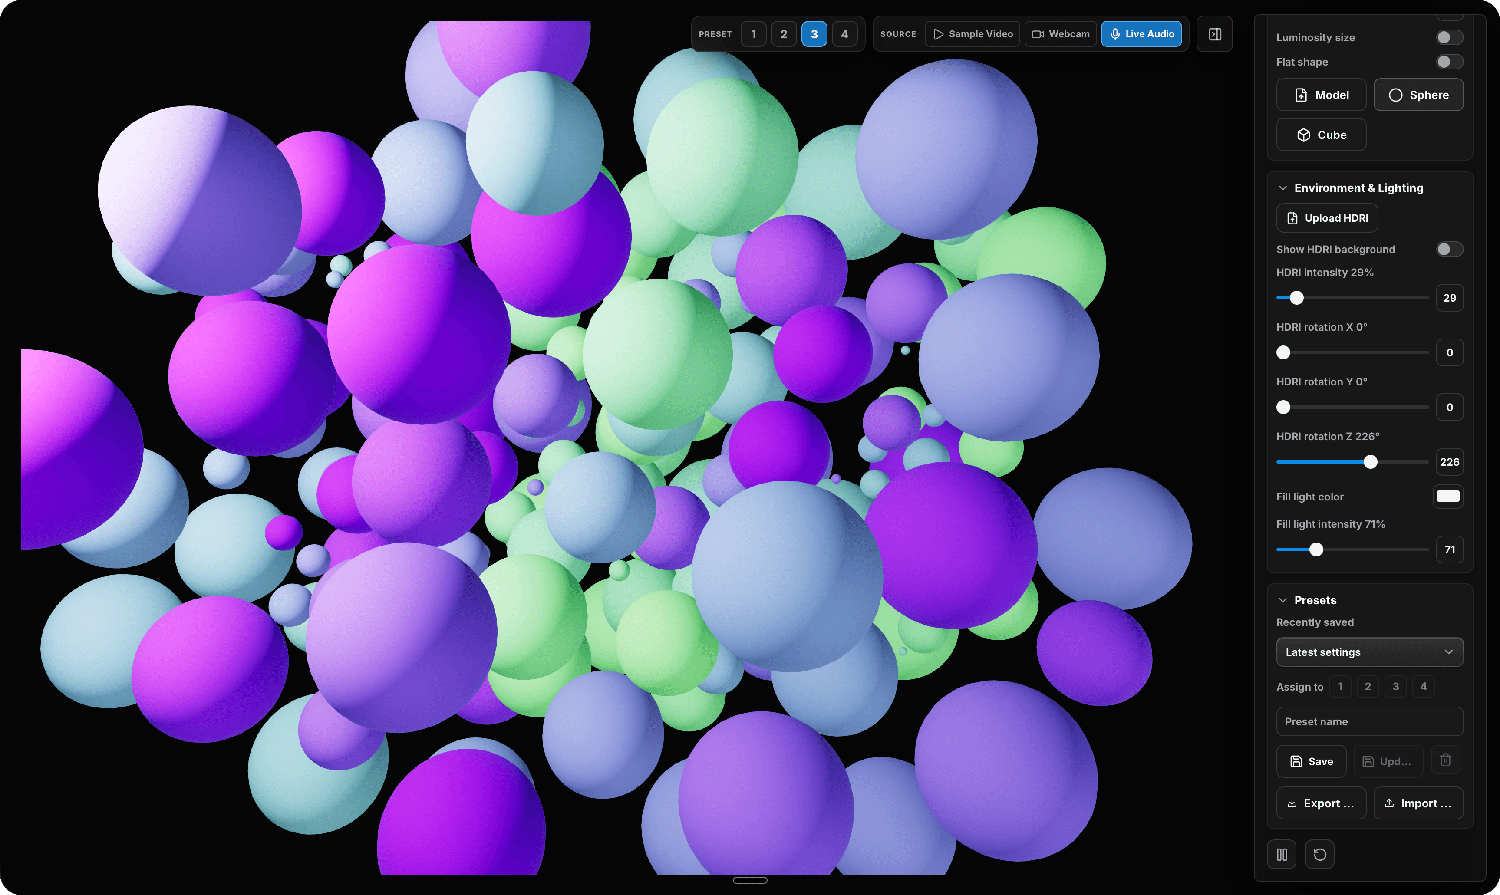Select Live Audio source

point(1142,34)
